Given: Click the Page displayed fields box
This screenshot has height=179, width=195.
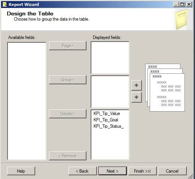Looking at the screenshot, I should [x=110, y=58].
